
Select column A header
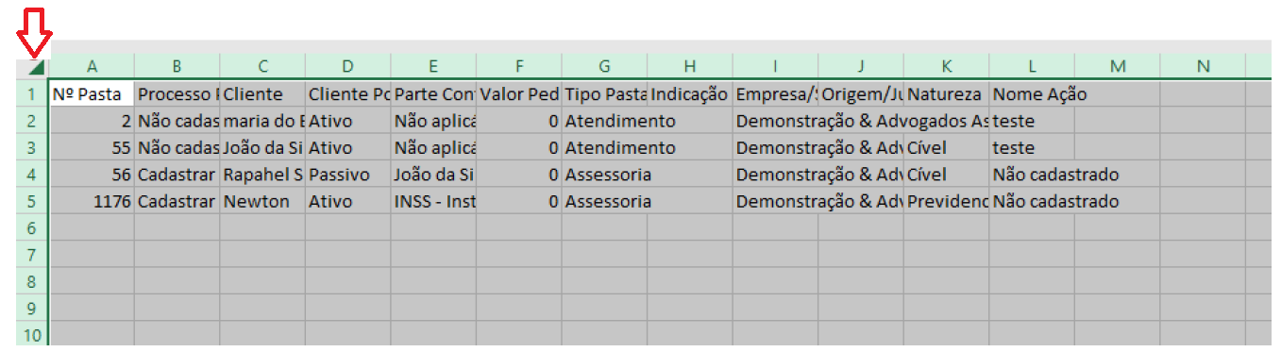pos(92,66)
